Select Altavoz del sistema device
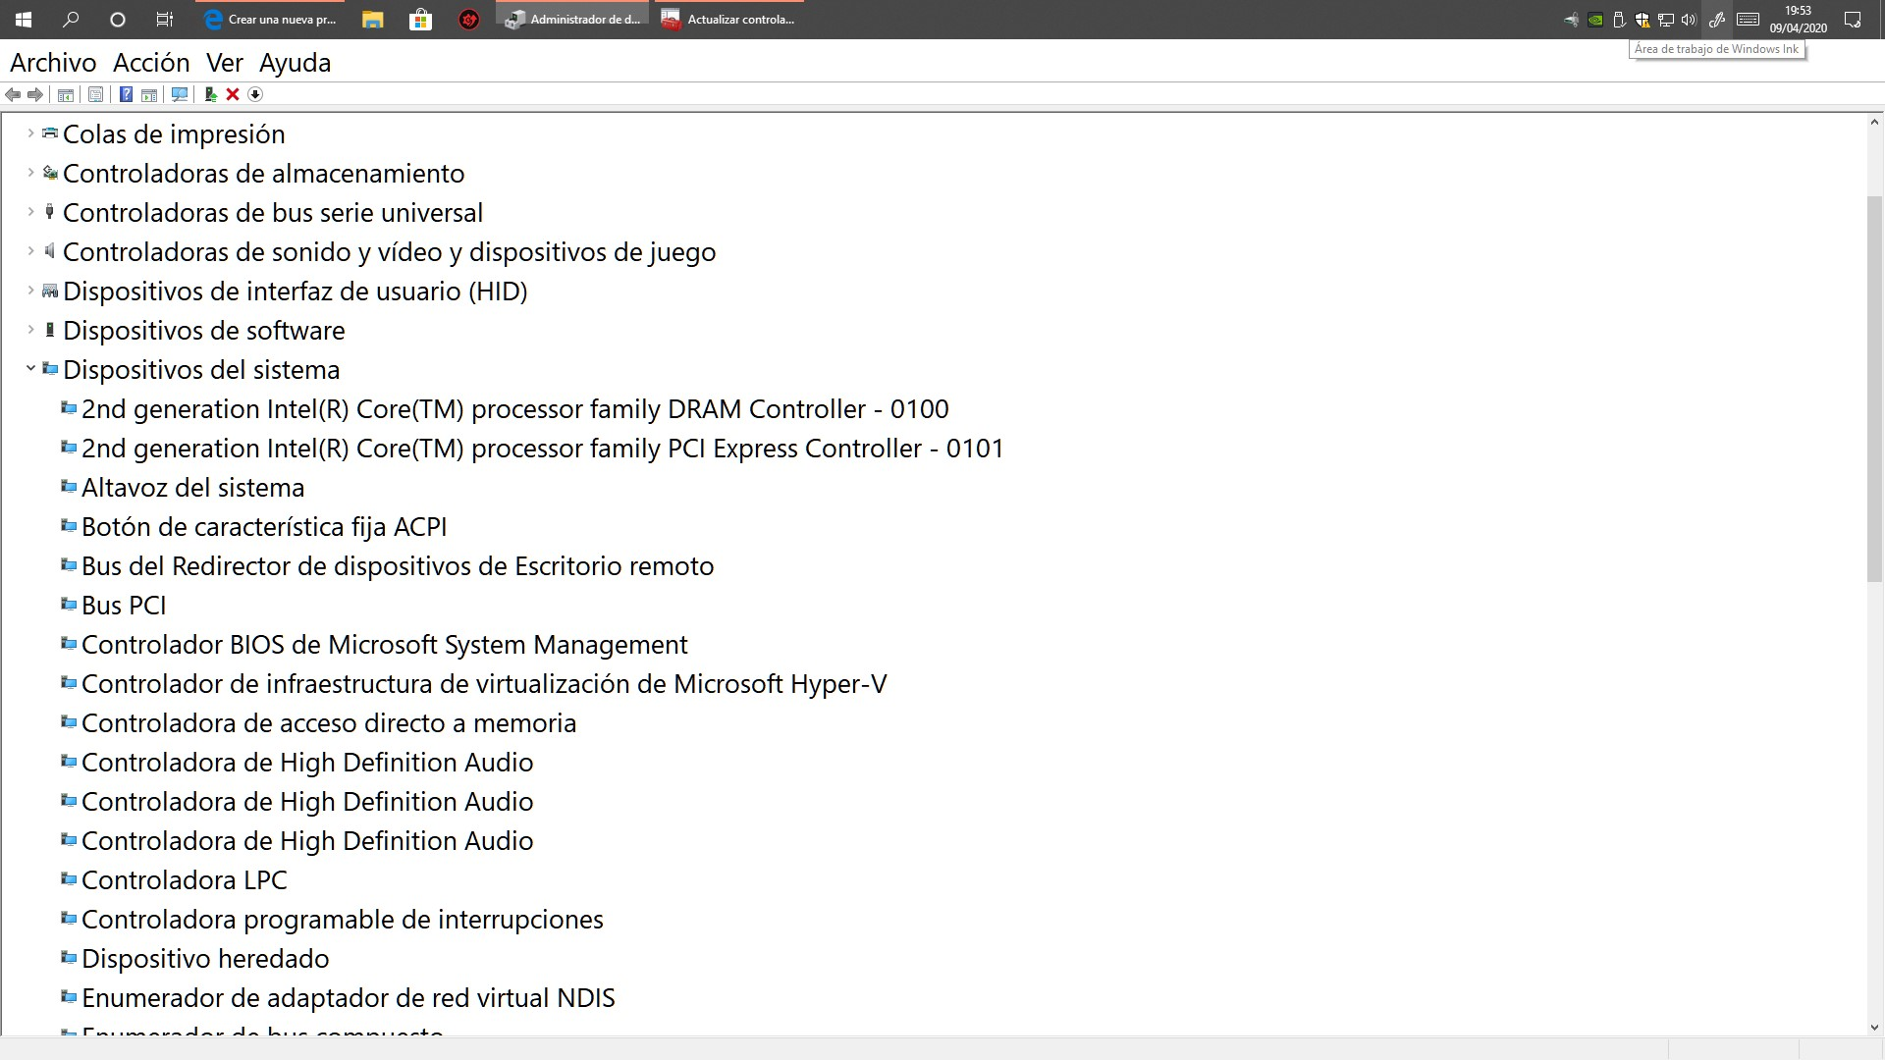Screen dimensions: 1885x1060 click(x=192, y=488)
